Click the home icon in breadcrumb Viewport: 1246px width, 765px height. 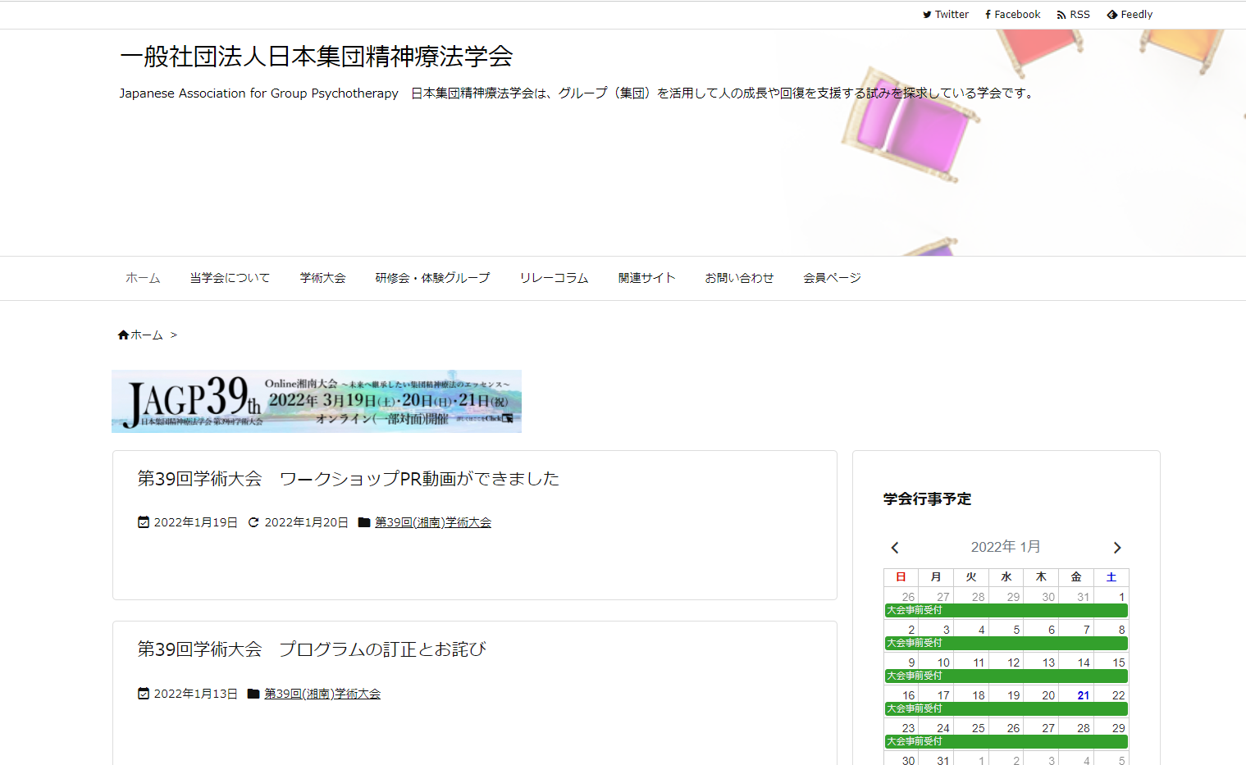point(123,335)
